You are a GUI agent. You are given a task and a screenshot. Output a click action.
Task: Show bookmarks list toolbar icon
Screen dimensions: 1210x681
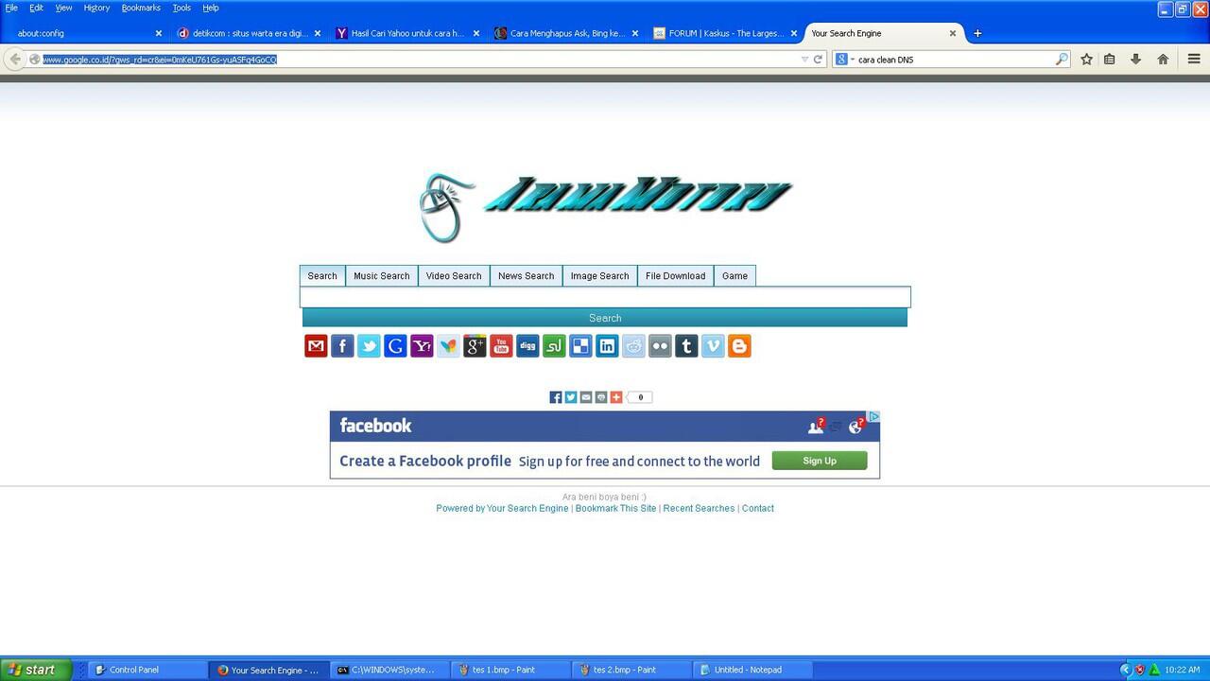click(x=1110, y=59)
